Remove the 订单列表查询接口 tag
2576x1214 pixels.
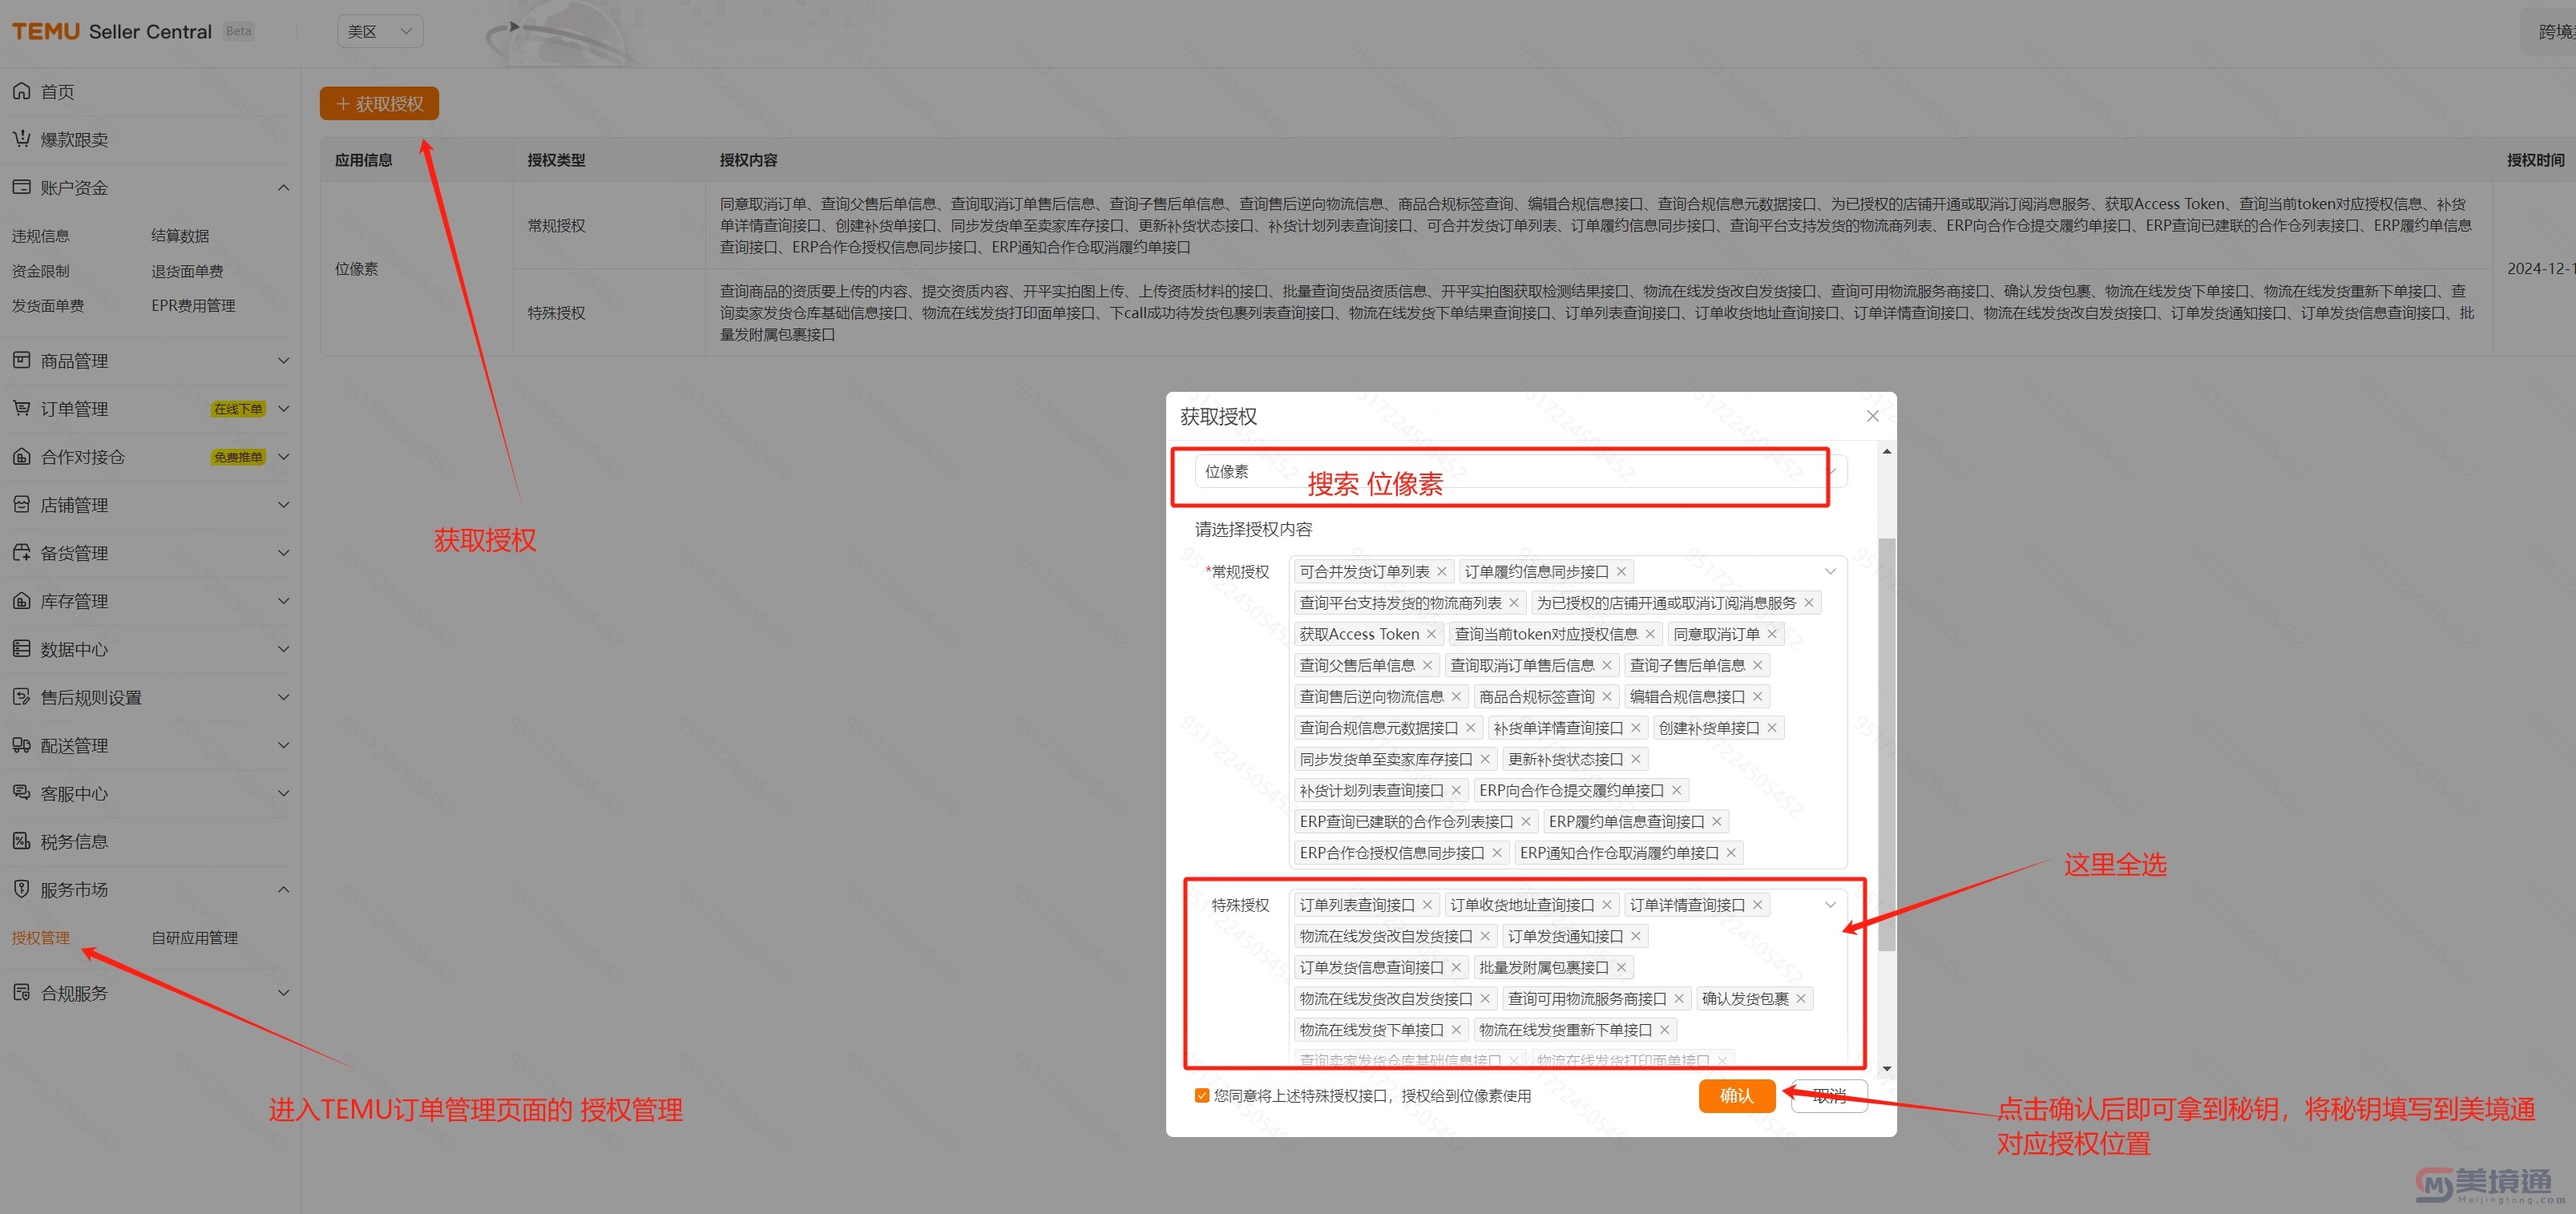coord(1427,905)
